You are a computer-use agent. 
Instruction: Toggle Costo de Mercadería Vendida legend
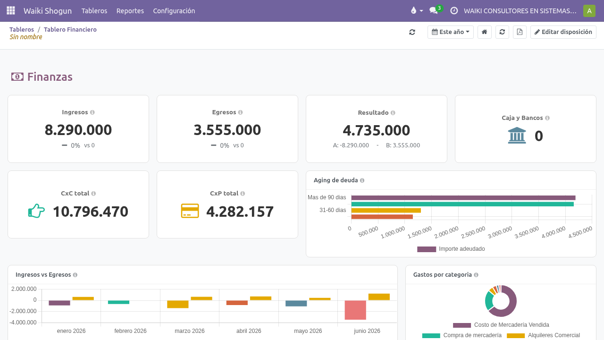click(x=501, y=325)
